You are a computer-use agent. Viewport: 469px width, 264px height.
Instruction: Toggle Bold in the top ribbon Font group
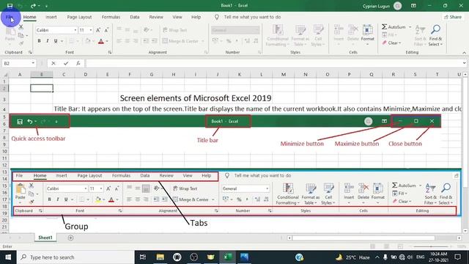(39, 41)
